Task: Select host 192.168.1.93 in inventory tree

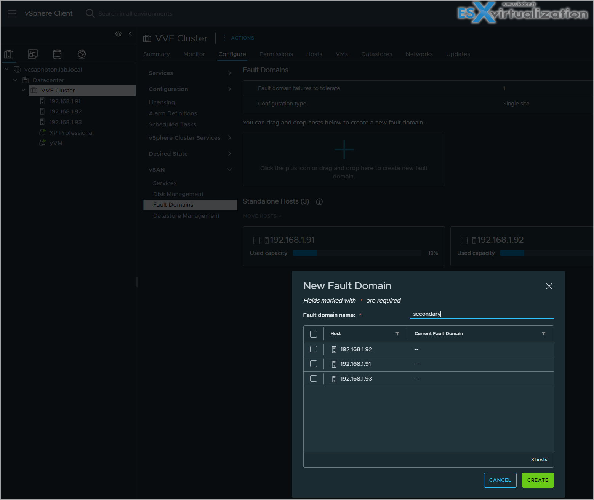Action: [66, 122]
